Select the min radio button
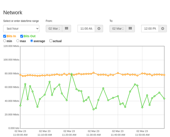 pyautogui.click(x=4, y=41)
